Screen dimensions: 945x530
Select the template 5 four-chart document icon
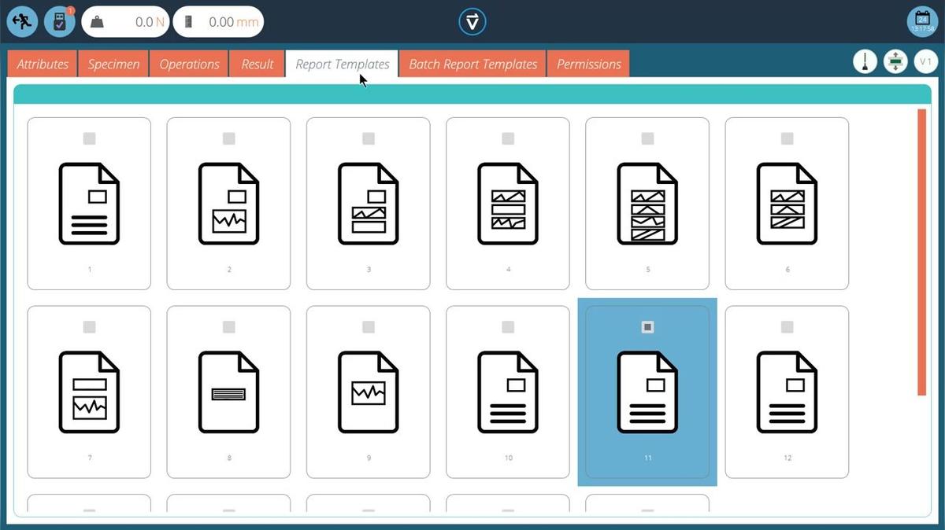click(x=647, y=204)
